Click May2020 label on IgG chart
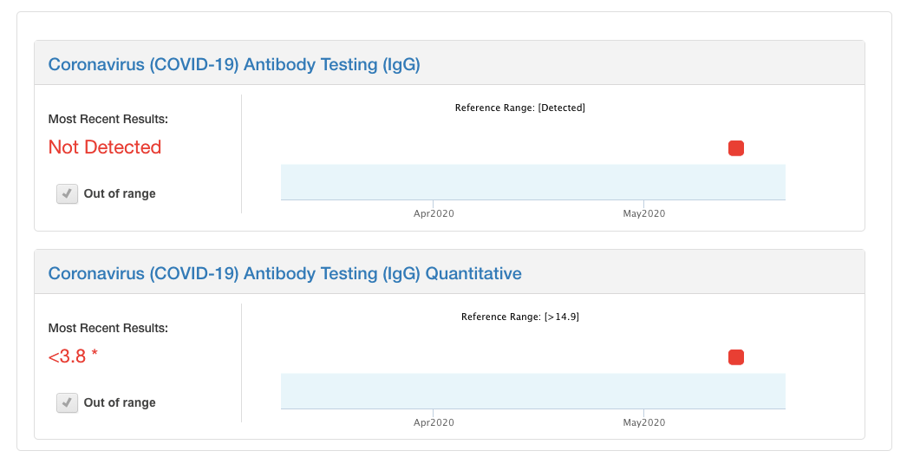This screenshot has height=464, width=907. (x=643, y=213)
